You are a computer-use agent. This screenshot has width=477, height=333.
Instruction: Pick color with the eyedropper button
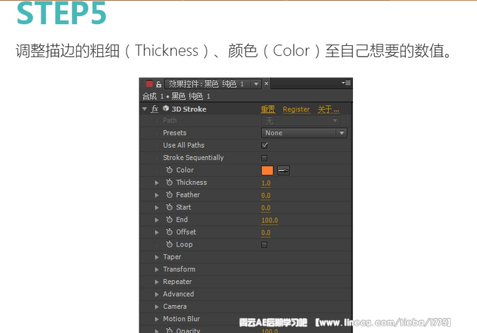point(283,170)
